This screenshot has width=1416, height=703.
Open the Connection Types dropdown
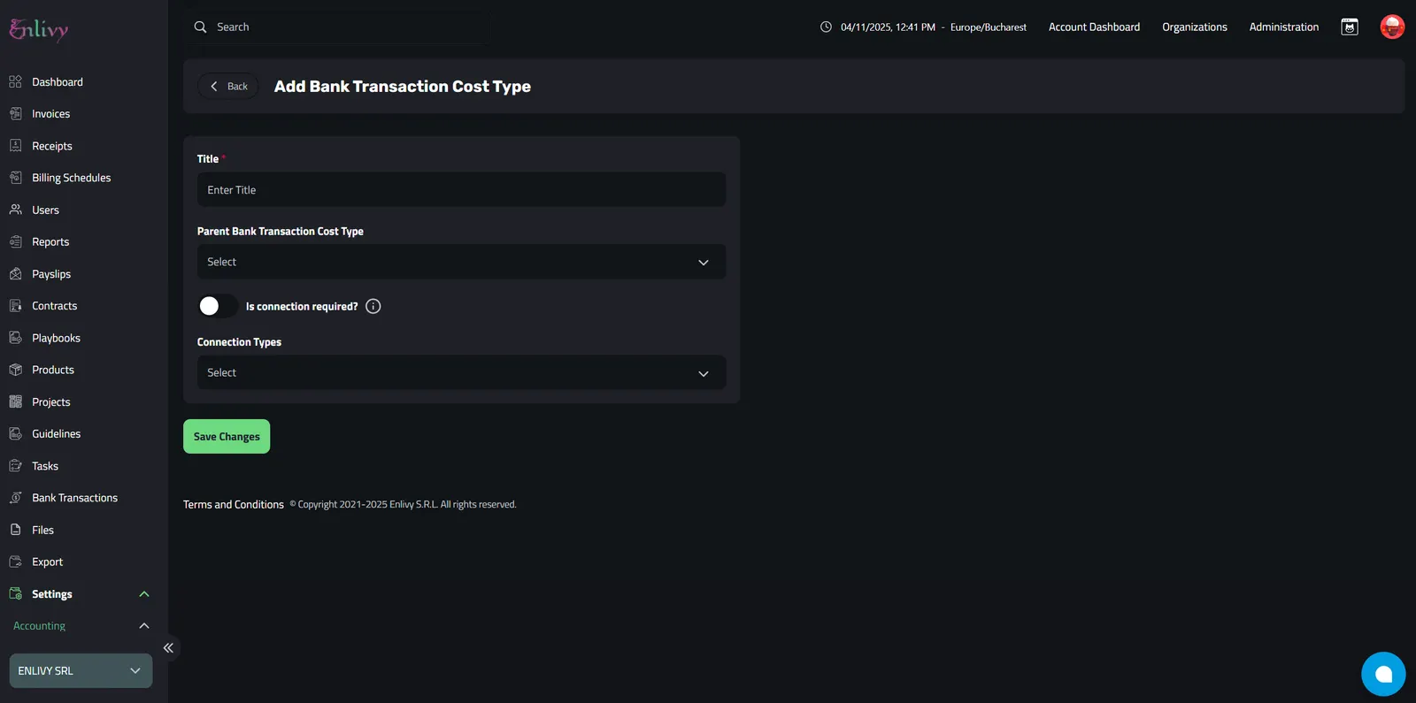(461, 372)
